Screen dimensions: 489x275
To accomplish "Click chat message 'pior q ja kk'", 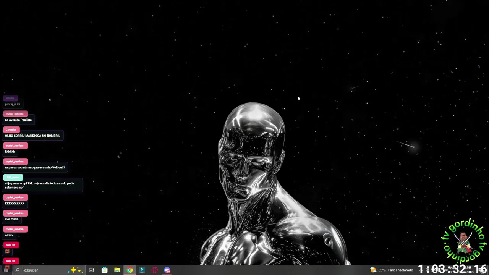I will click(x=13, y=104).
